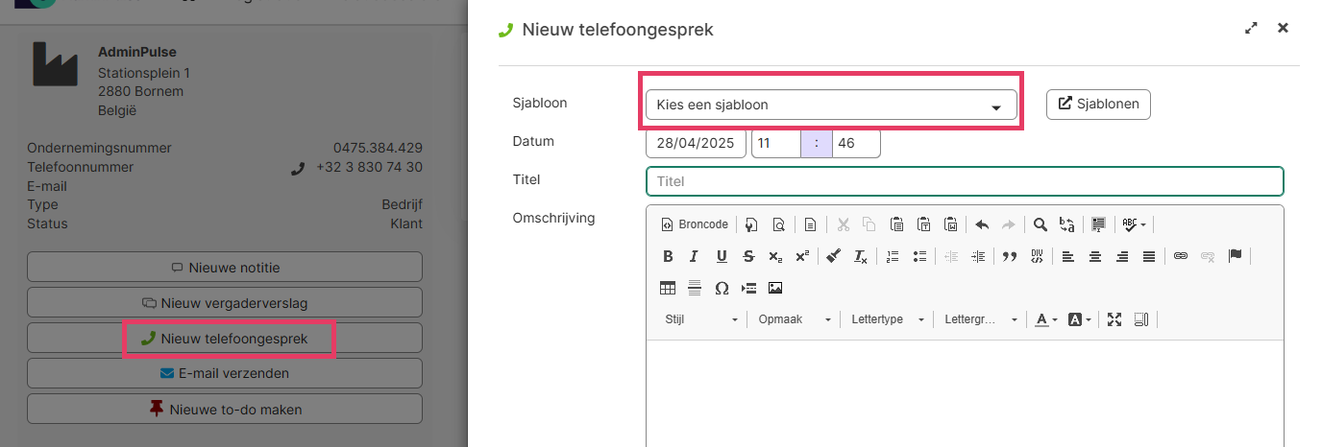The image size is (1322, 447).
Task: Click into the Titel input field
Action: pos(965,181)
